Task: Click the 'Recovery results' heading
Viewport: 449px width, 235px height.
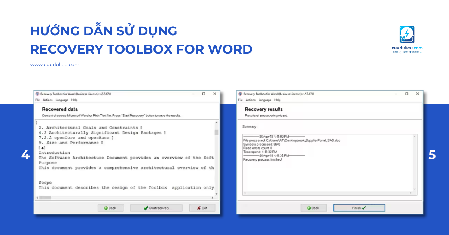Action: click(264, 109)
